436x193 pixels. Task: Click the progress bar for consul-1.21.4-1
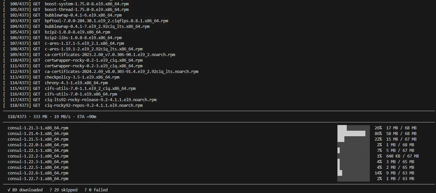click(353, 134)
